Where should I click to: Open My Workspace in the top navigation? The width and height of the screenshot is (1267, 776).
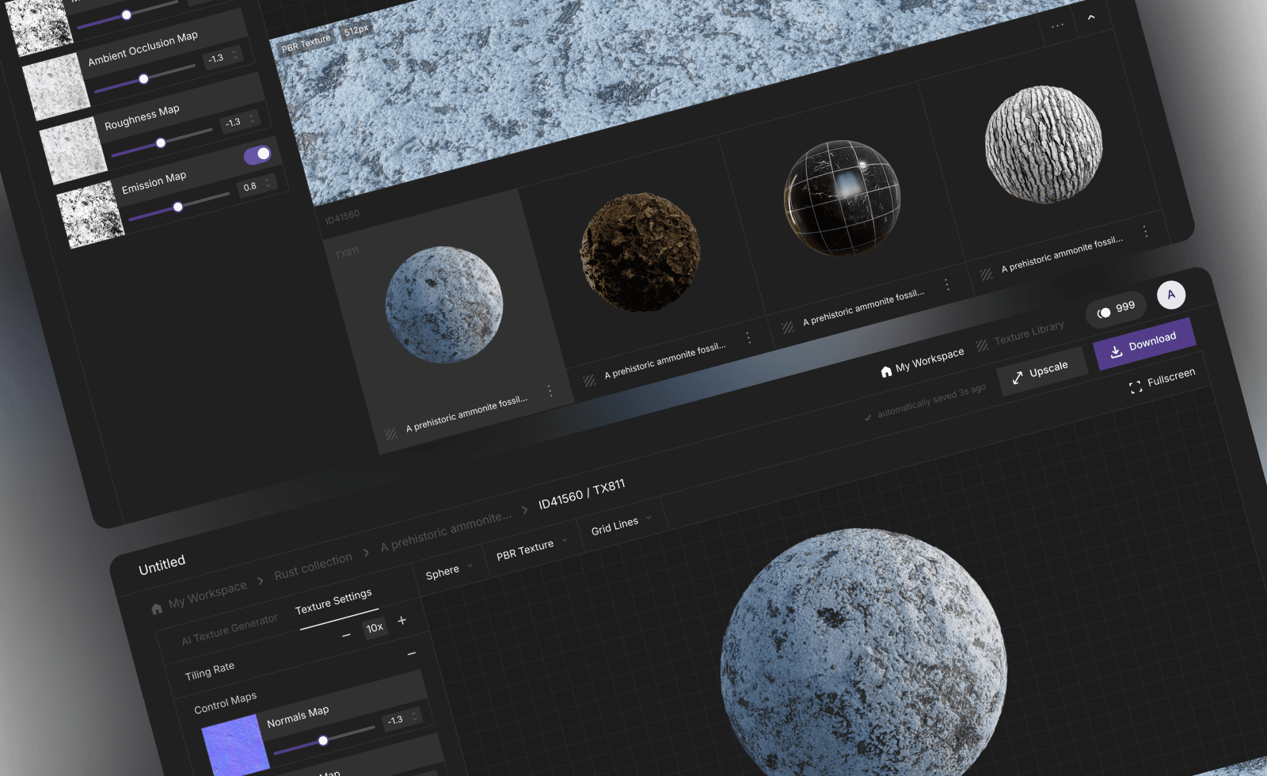point(930,360)
